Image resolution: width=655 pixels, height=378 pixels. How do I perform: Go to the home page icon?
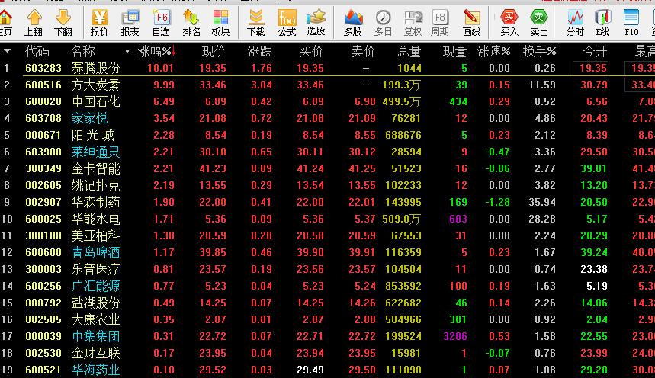(x=6, y=22)
